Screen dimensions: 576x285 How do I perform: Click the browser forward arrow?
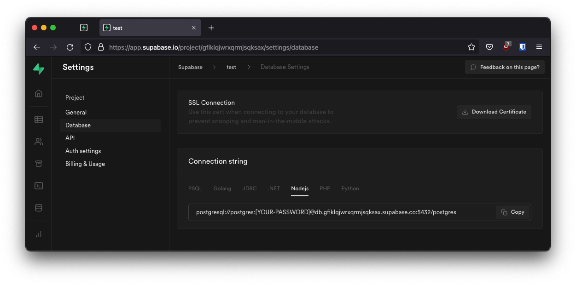pos(53,47)
